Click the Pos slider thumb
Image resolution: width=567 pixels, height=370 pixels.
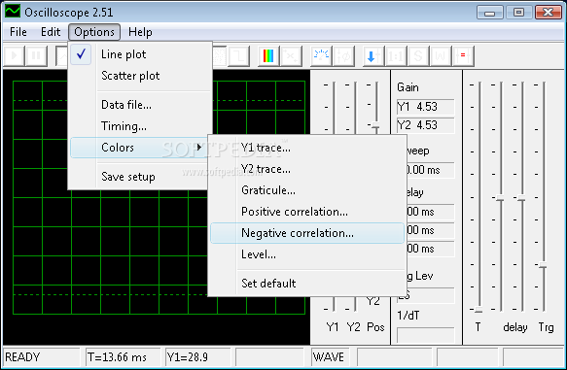pyautogui.click(x=375, y=125)
